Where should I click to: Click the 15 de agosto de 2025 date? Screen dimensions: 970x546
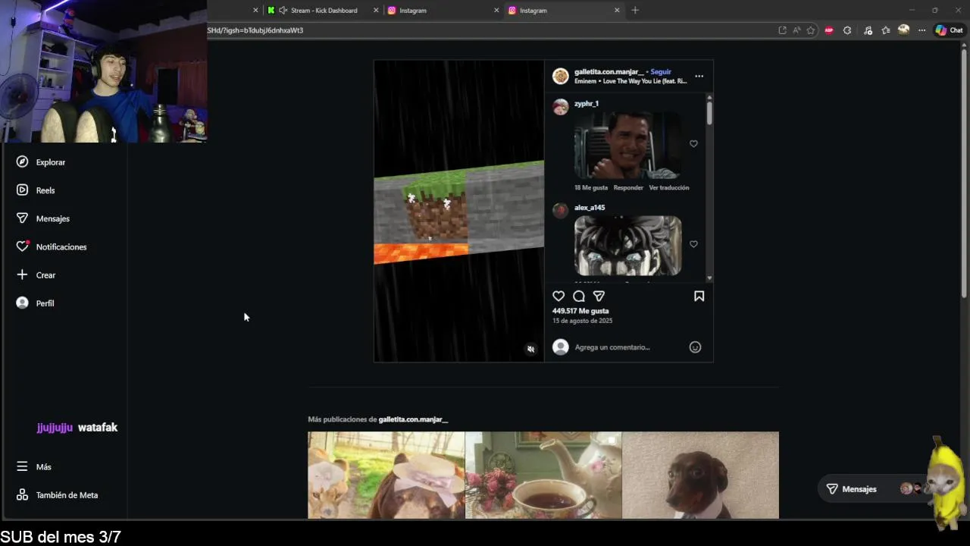582,321
